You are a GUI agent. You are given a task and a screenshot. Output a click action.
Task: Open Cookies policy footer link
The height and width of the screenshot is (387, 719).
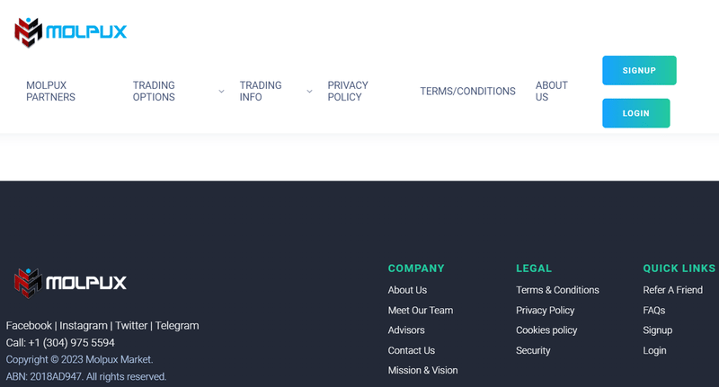pyautogui.click(x=546, y=330)
